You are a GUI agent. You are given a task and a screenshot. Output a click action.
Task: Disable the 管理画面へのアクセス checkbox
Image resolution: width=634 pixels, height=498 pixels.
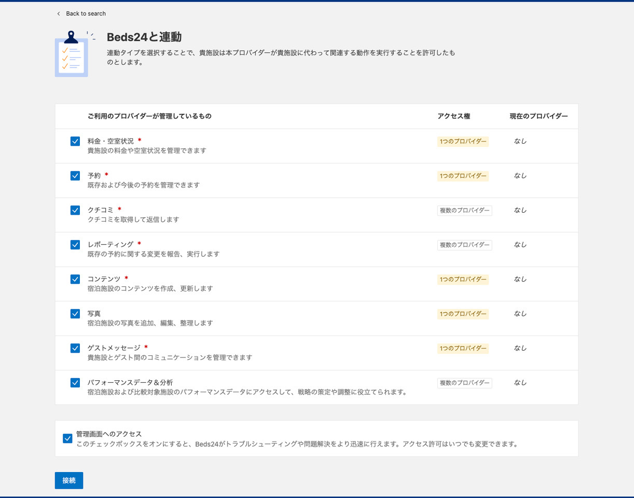(67, 438)
